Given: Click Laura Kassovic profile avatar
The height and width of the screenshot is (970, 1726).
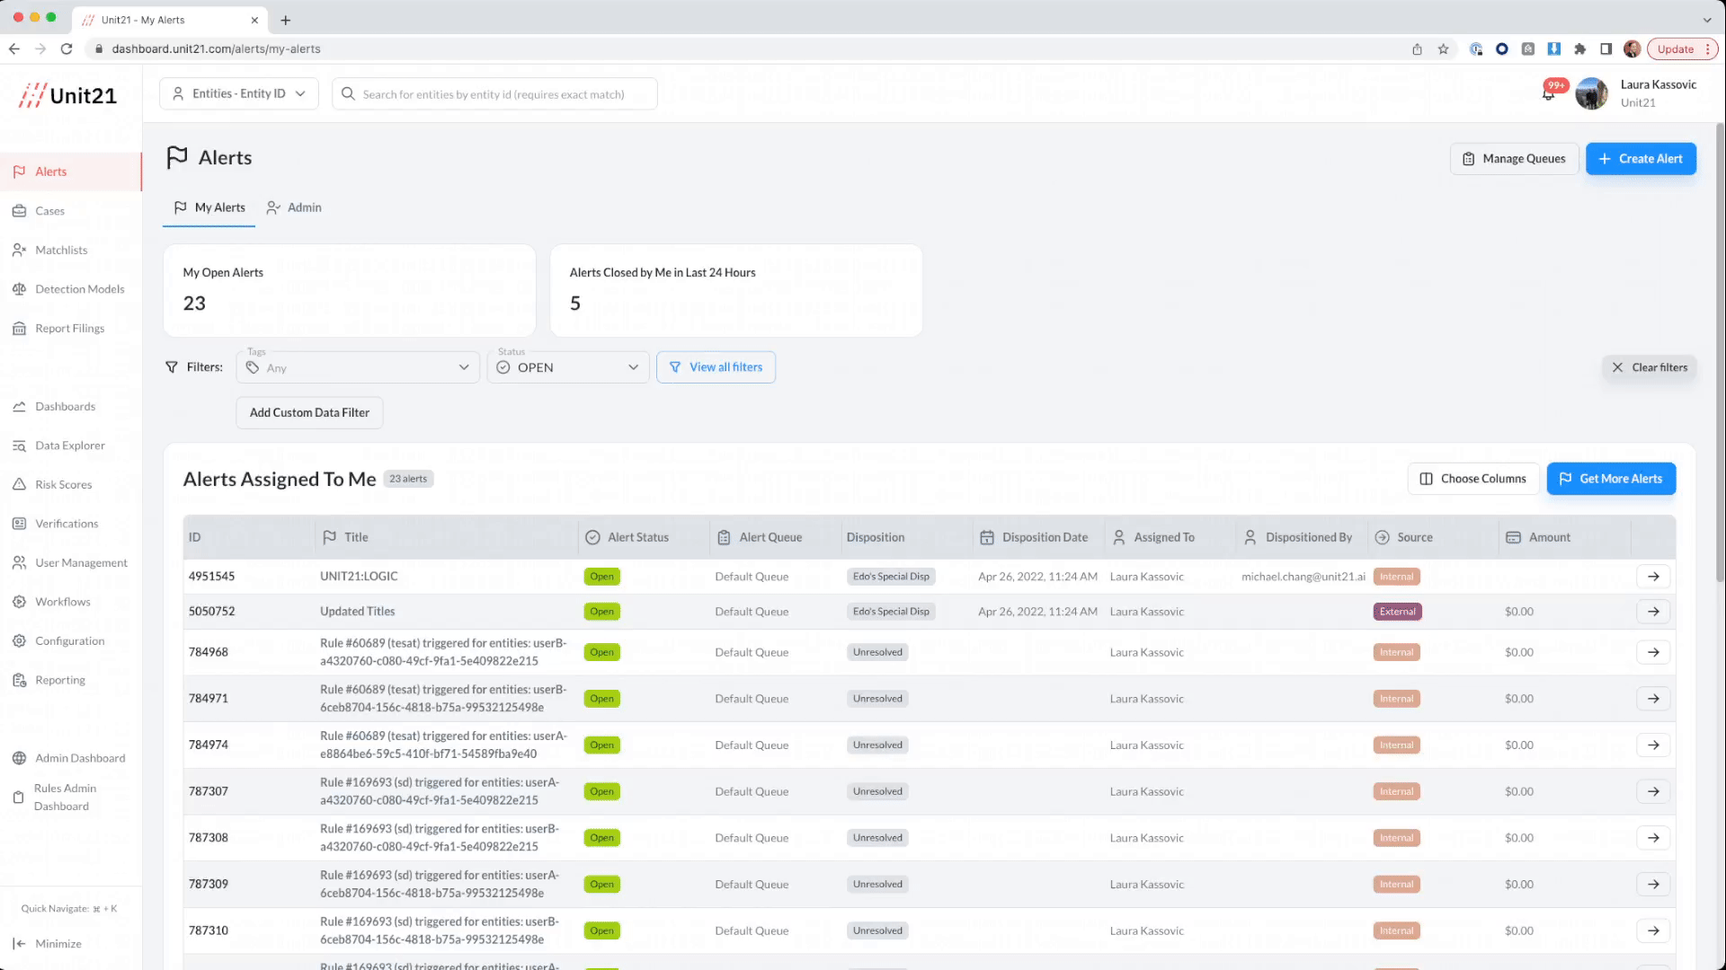Looking at the screenshot, I should click(x=1591, y=93).
